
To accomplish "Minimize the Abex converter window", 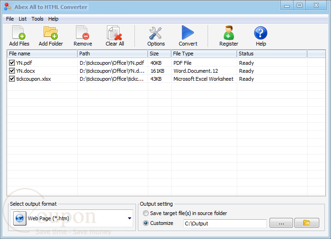I will pos(287,6).
